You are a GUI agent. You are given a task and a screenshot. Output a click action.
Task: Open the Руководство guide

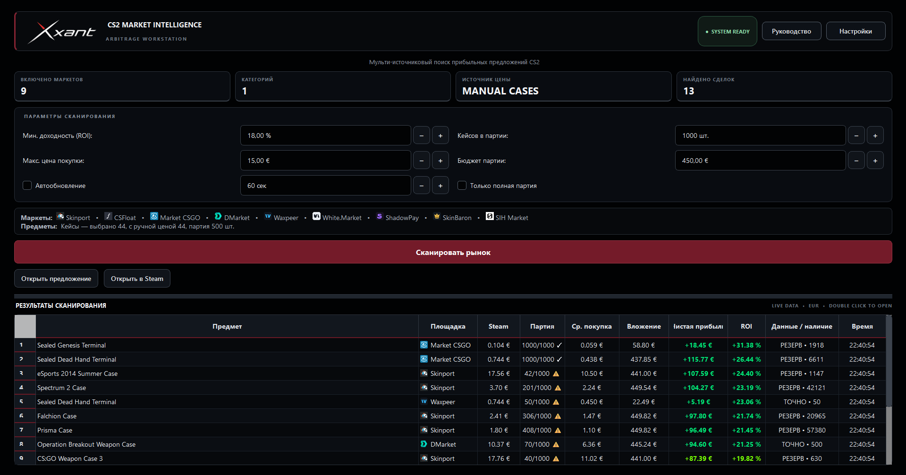[791, 31]
